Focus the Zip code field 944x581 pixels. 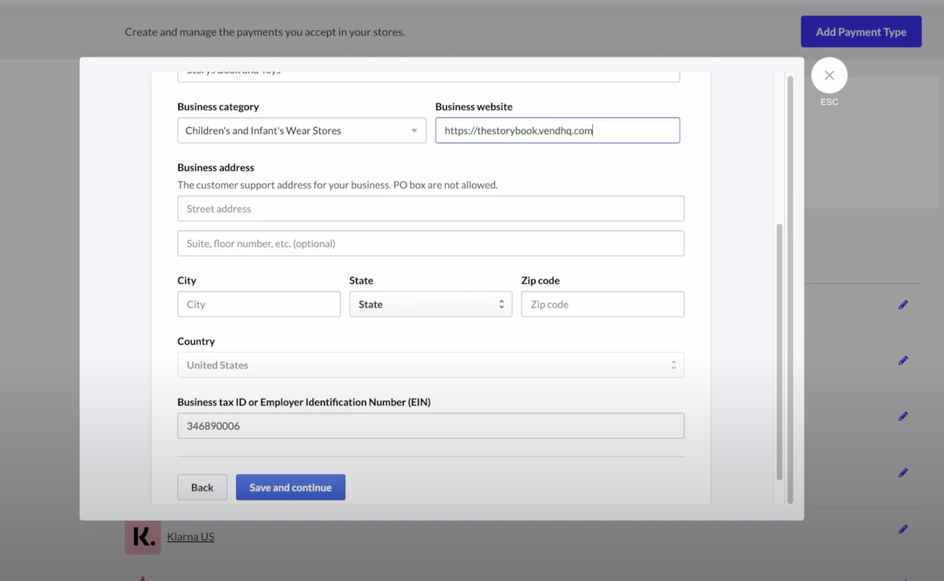click(x=602, y=304)
